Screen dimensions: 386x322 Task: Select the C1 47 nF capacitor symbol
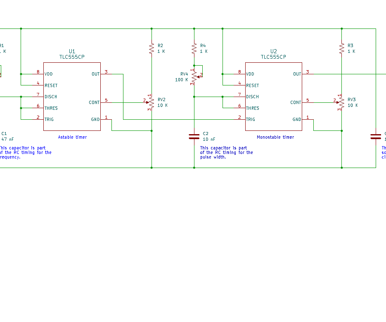click(5, 135)
